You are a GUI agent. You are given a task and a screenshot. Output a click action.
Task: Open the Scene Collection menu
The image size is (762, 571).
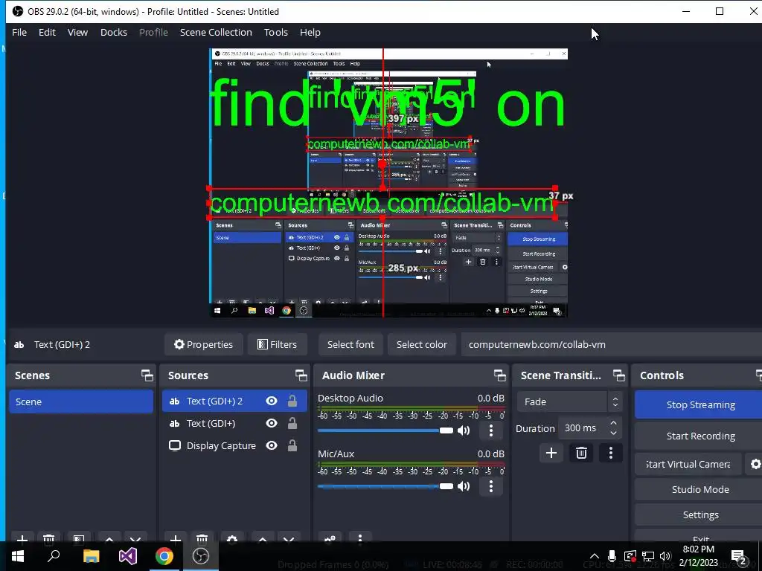pyautogui.click(x=216, y=32)
